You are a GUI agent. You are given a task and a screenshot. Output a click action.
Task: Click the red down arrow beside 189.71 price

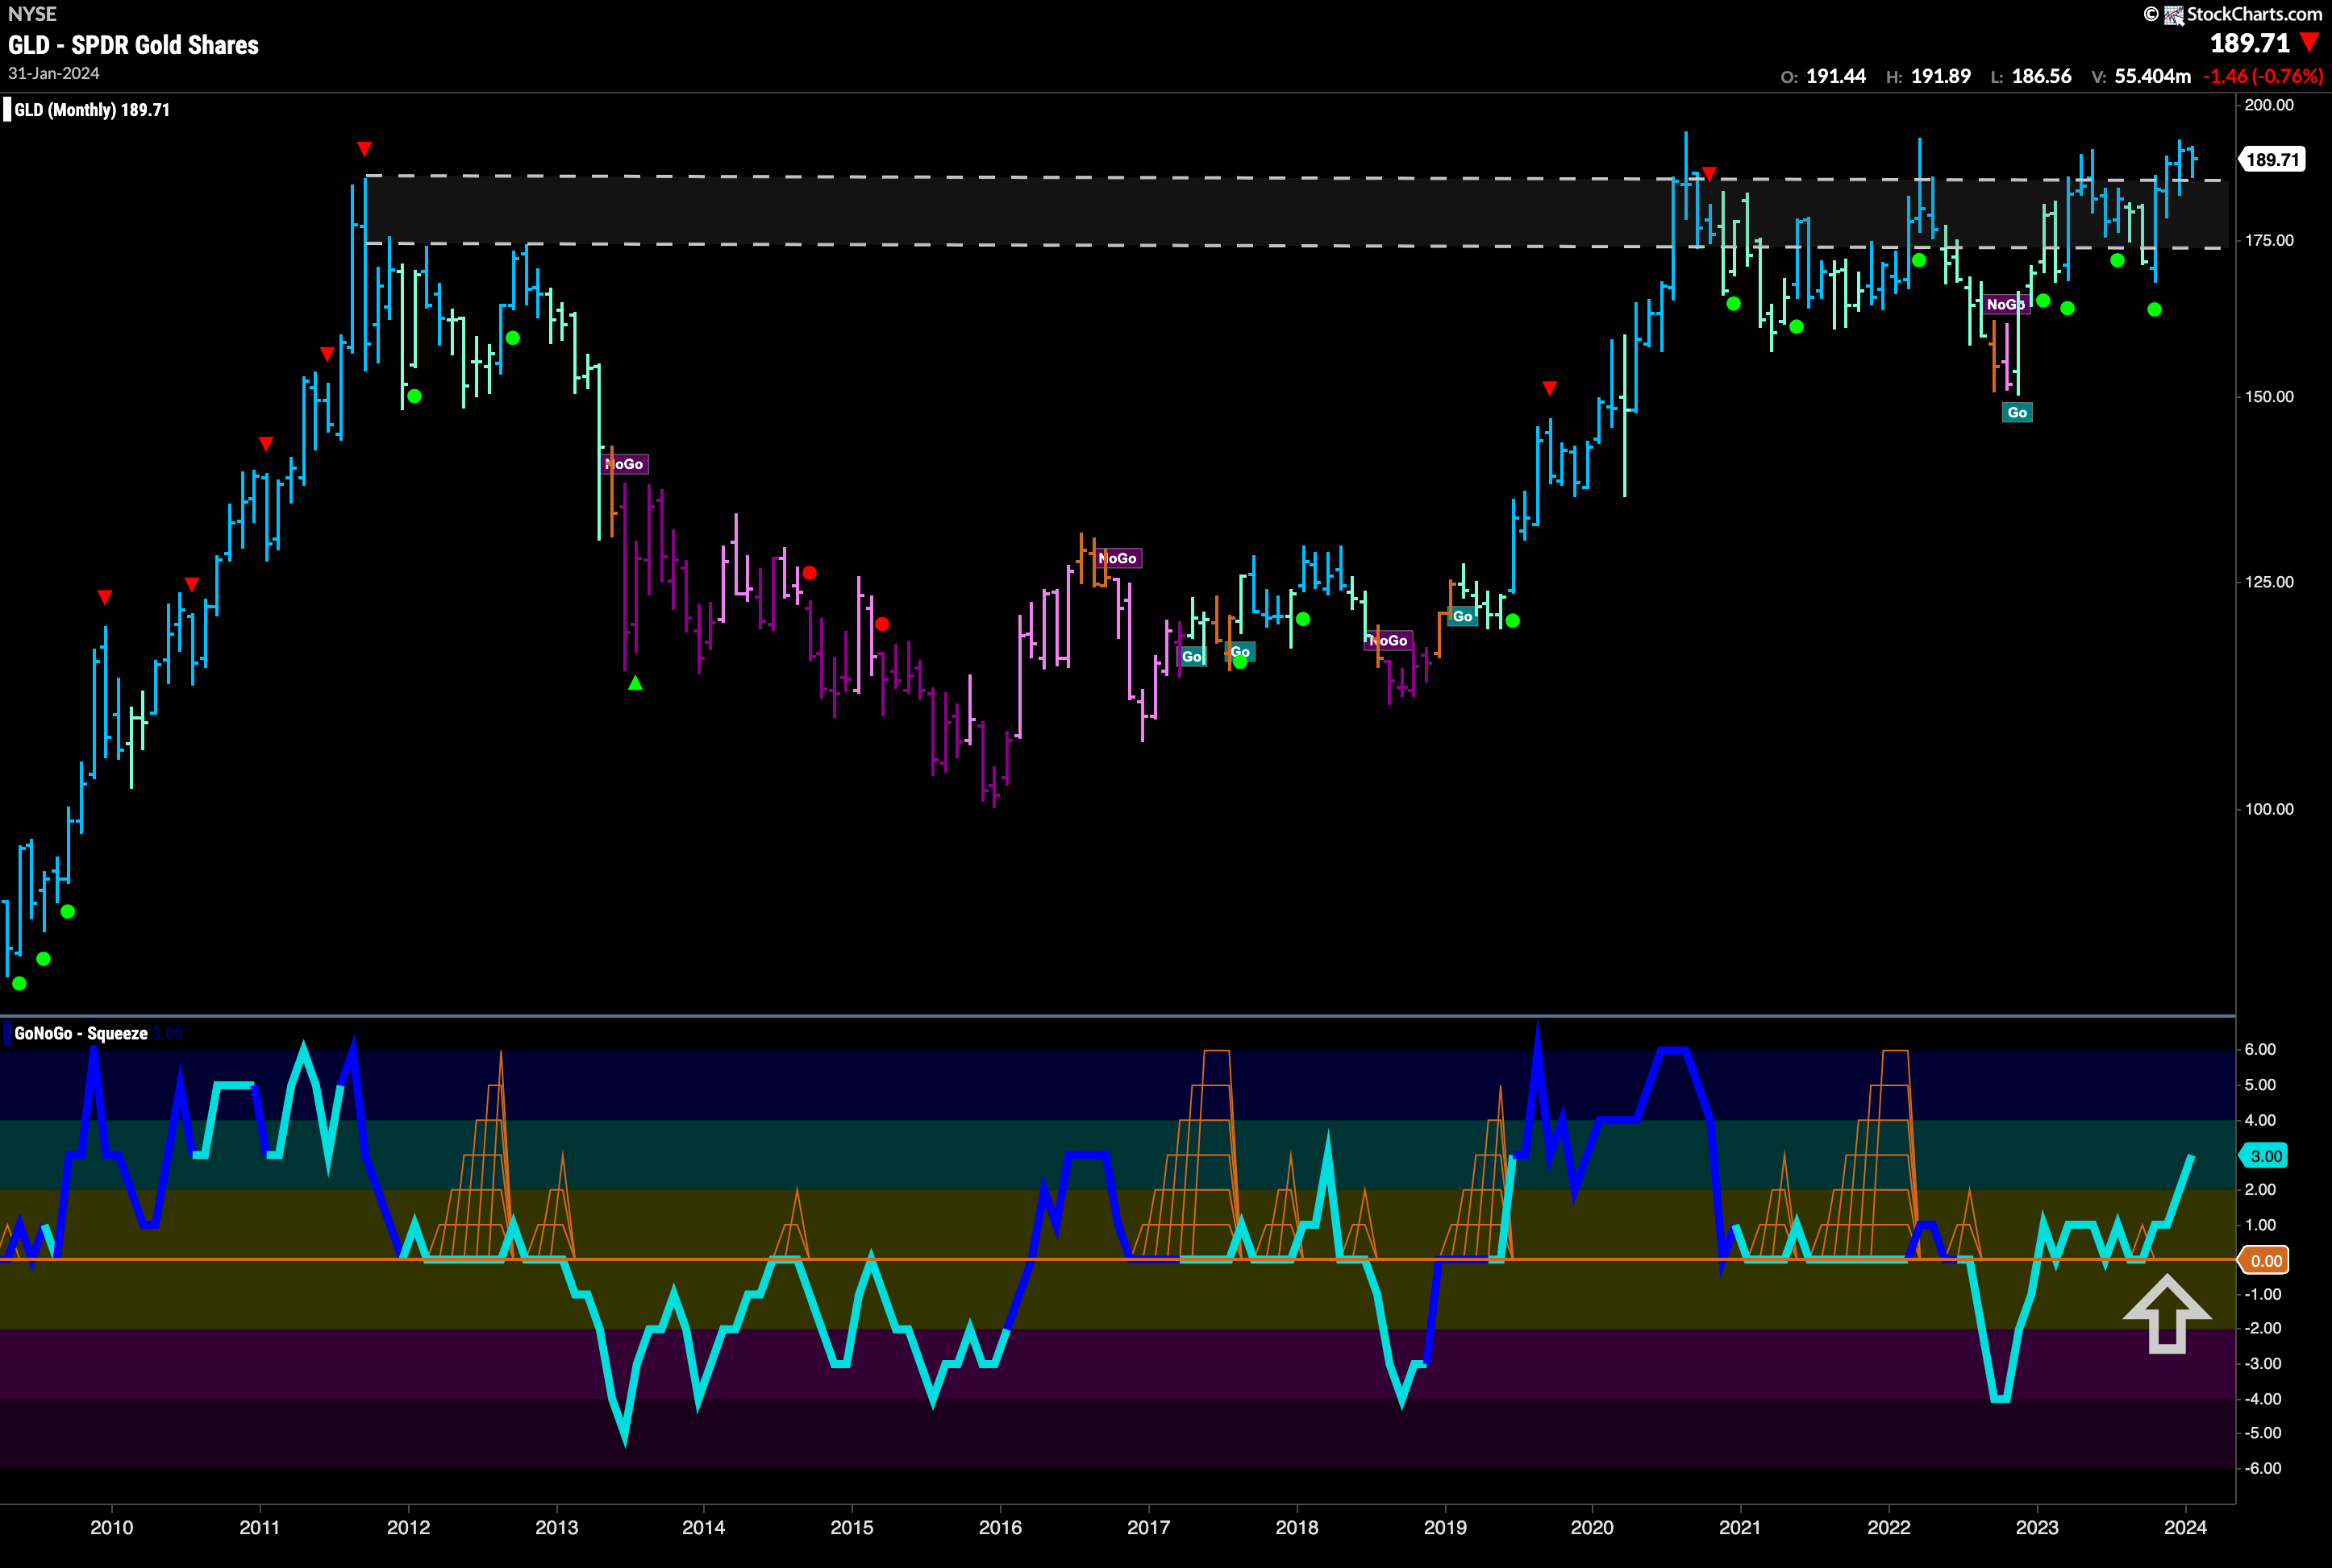point(2309,43)
